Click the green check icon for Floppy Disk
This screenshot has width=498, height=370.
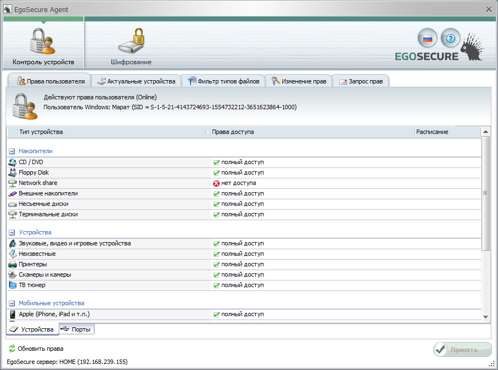click(x=216, y=173)
